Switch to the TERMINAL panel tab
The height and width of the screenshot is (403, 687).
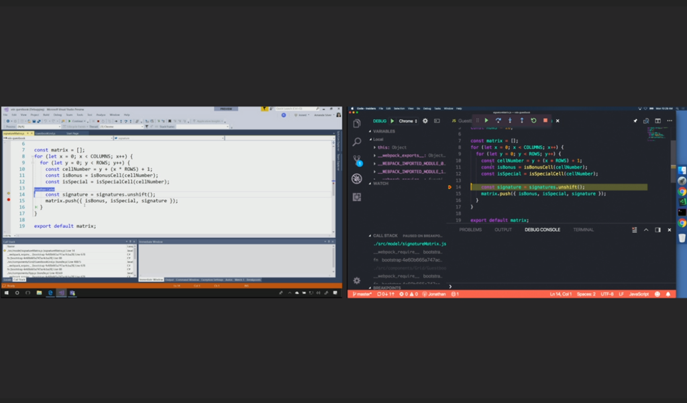(x=583, y=230)
